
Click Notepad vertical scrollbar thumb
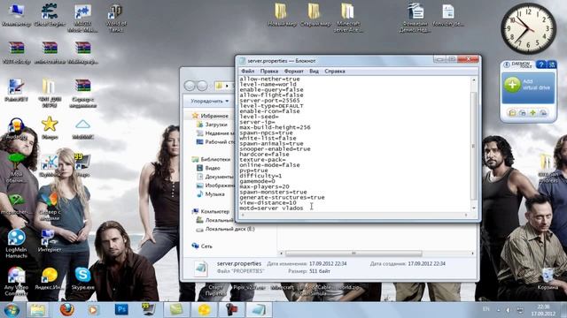click(474, 146)
